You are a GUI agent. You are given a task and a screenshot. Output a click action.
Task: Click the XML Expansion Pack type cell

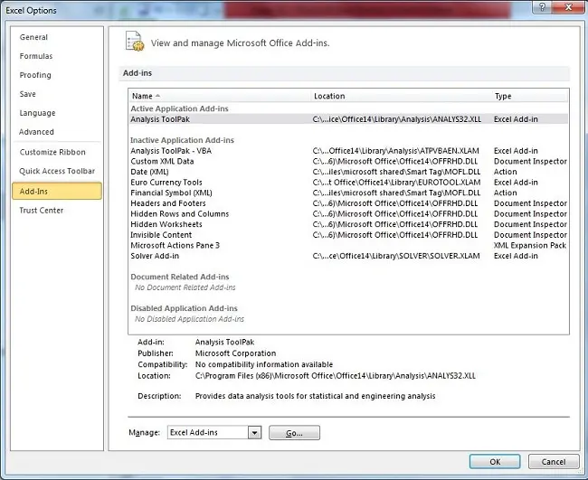(530, 246)
